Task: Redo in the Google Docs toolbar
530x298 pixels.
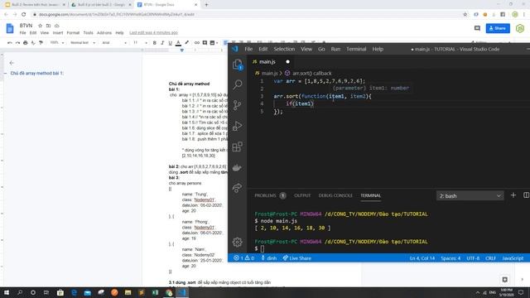Action: pyautogui.click(x=17, y=43)
